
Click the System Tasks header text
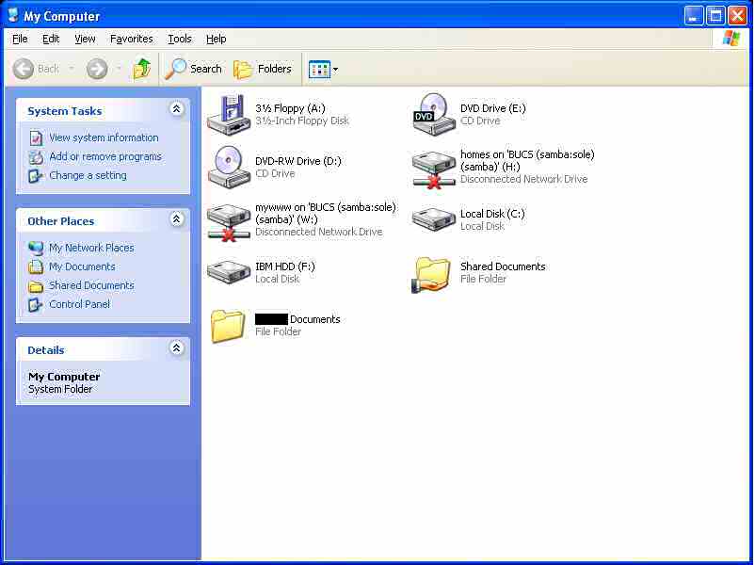coord(65,111)
